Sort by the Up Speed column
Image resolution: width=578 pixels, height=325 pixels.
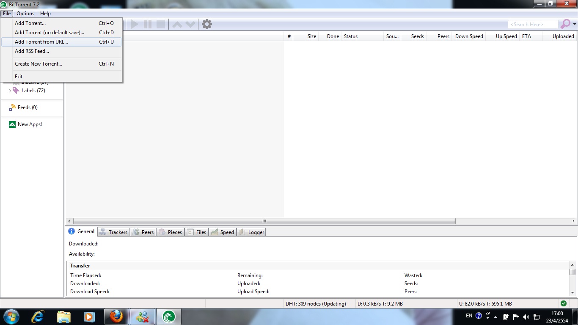[x=503, y=36]
